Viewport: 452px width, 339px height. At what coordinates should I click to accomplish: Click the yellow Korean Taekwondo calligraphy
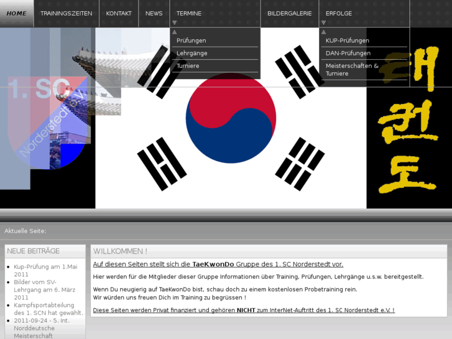click(x=408, y=119)
